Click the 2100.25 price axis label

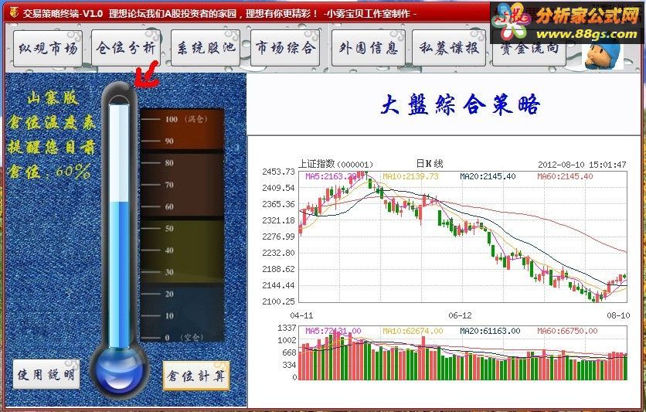(278, 301)
